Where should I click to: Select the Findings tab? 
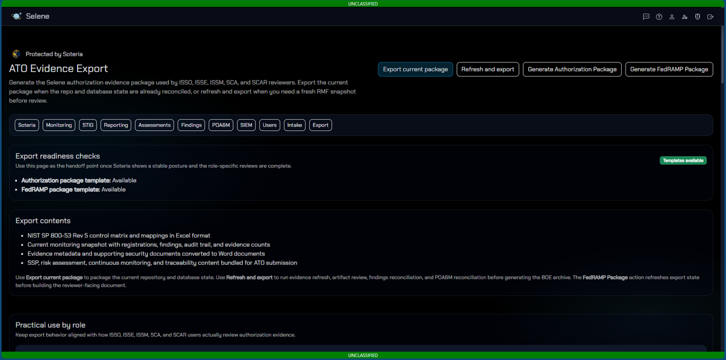191,125
